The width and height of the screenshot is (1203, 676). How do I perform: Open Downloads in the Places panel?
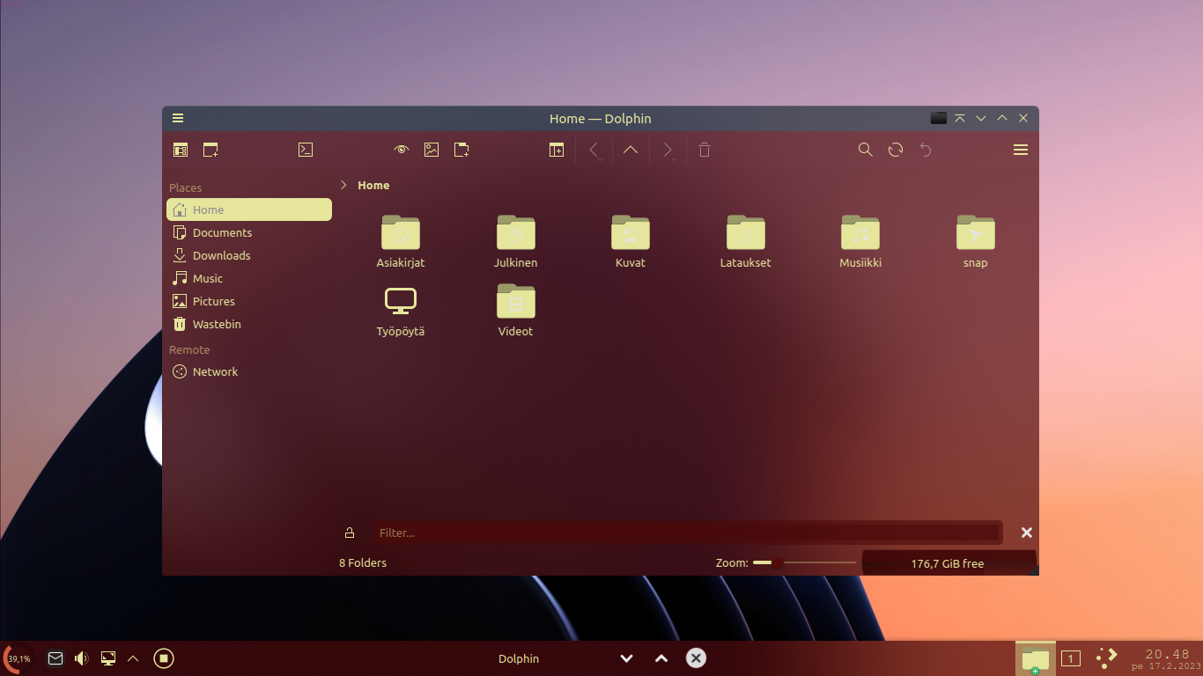[x=249, y=255]
